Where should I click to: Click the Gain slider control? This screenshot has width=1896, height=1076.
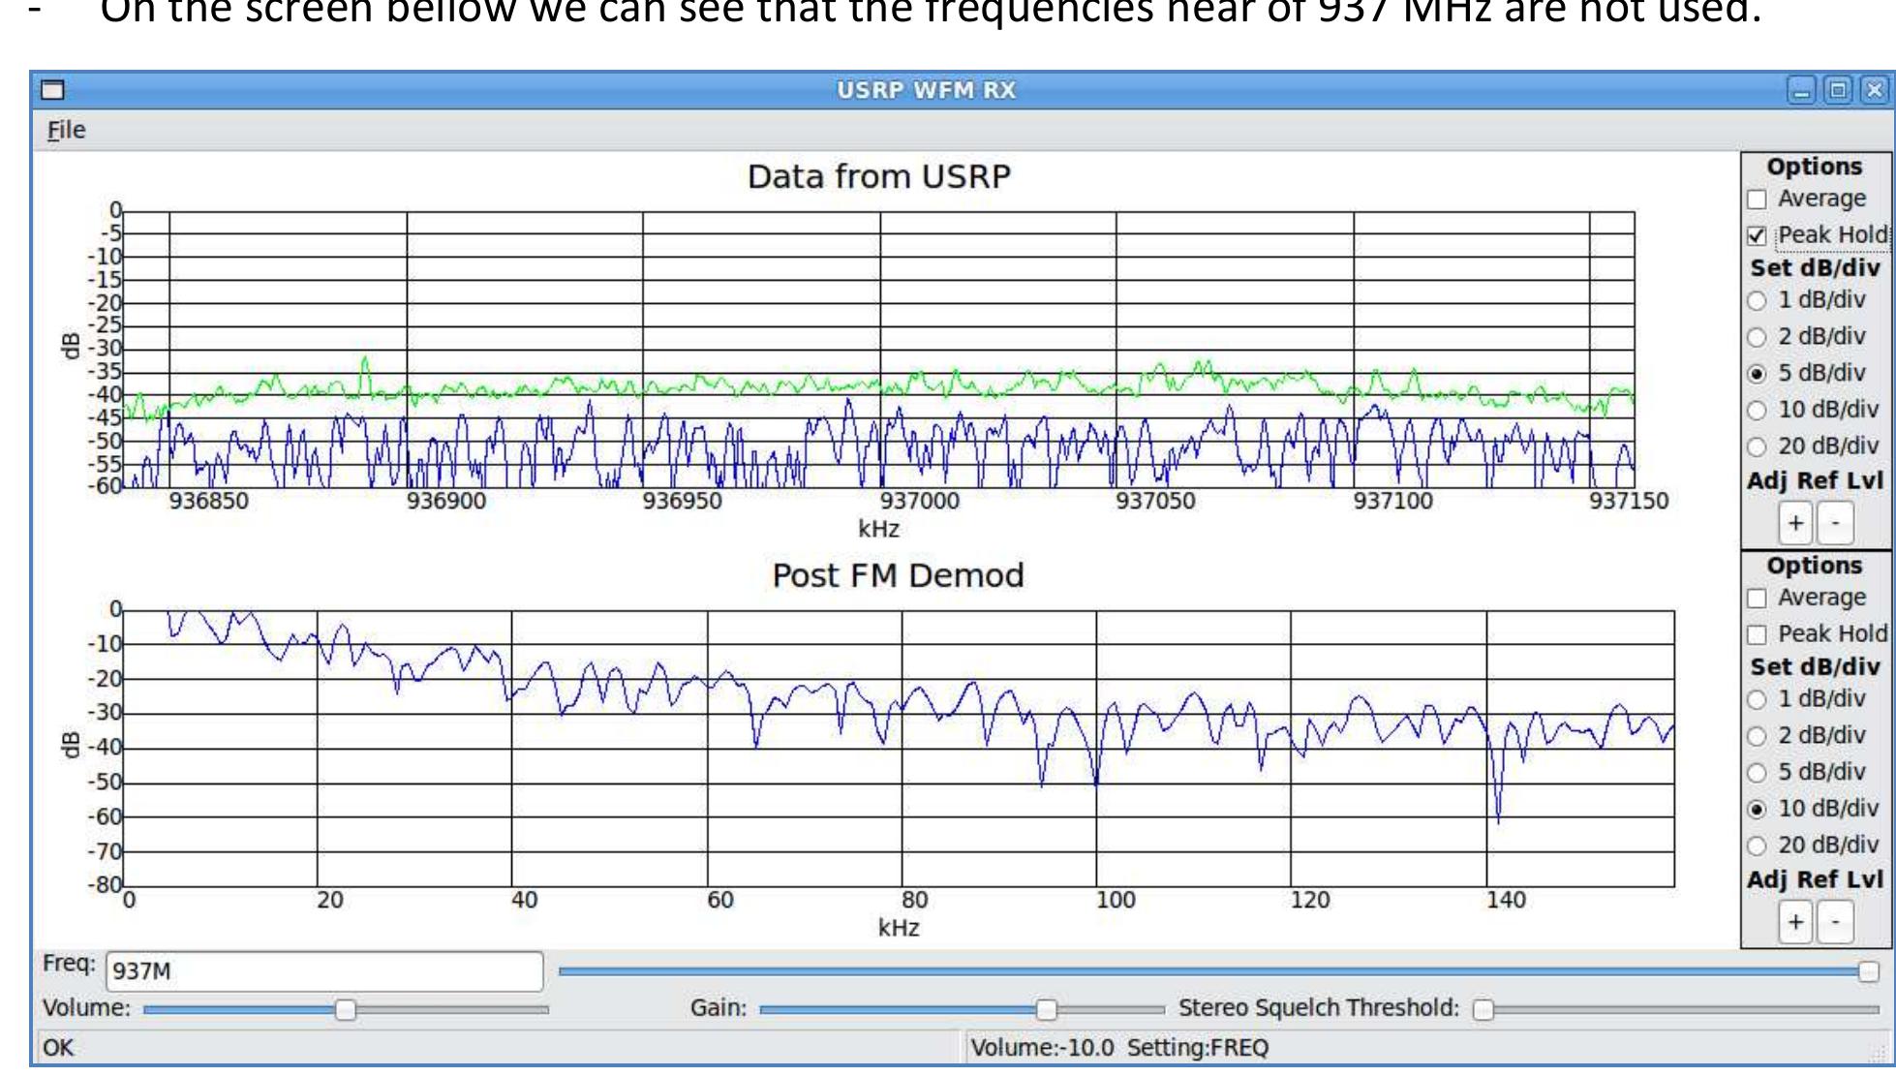pos(1049,1009)
